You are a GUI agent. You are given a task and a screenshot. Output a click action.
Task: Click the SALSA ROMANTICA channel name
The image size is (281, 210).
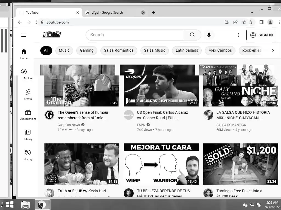click(x=231, y=125)
